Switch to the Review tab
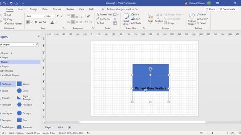 coord(70,9)
